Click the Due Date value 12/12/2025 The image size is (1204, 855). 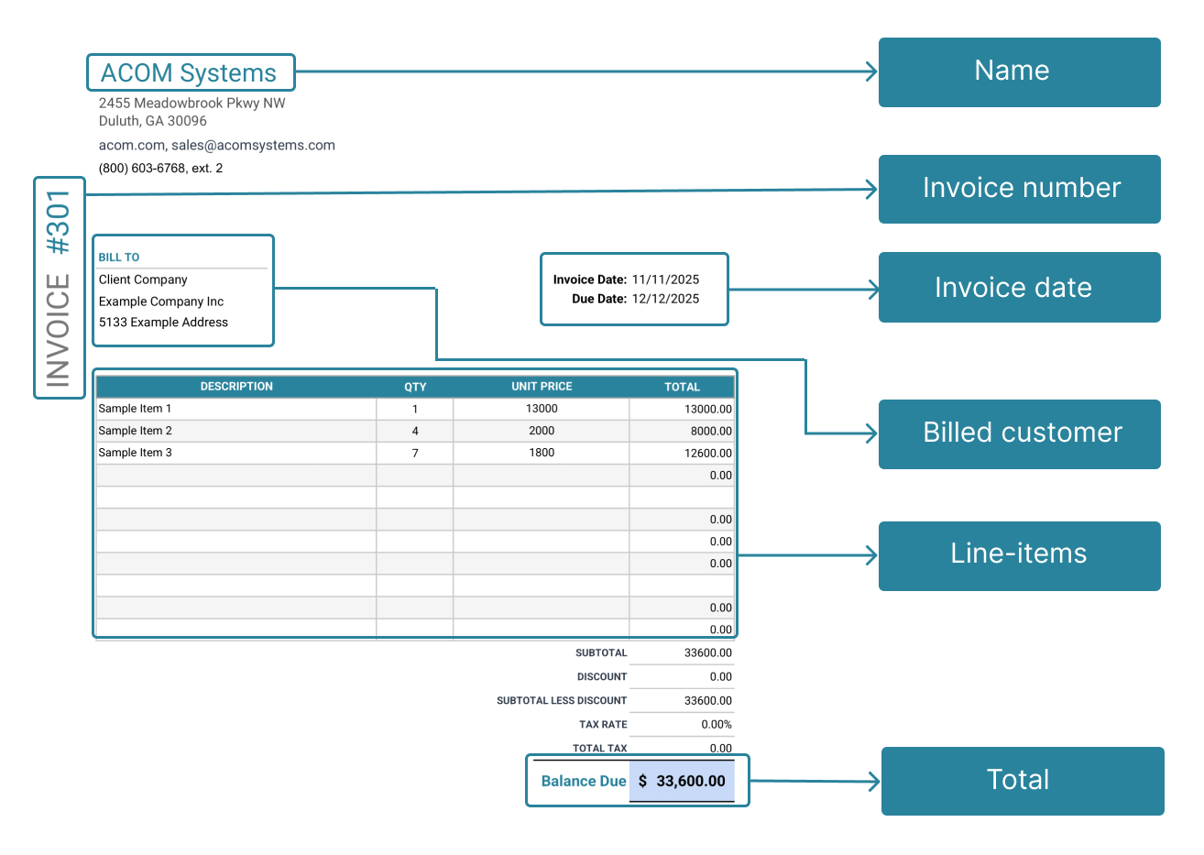point(665,299)
